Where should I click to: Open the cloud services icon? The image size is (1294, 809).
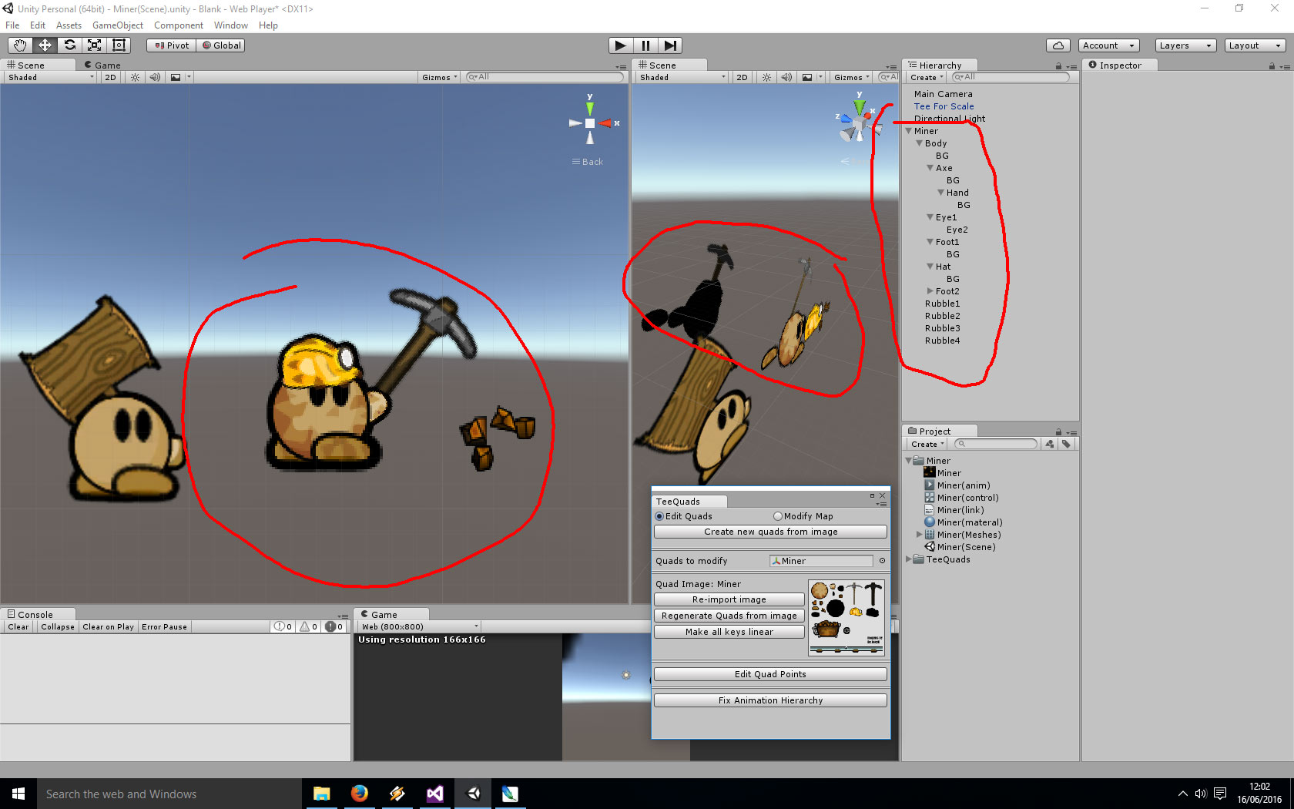click(1058, 45)
